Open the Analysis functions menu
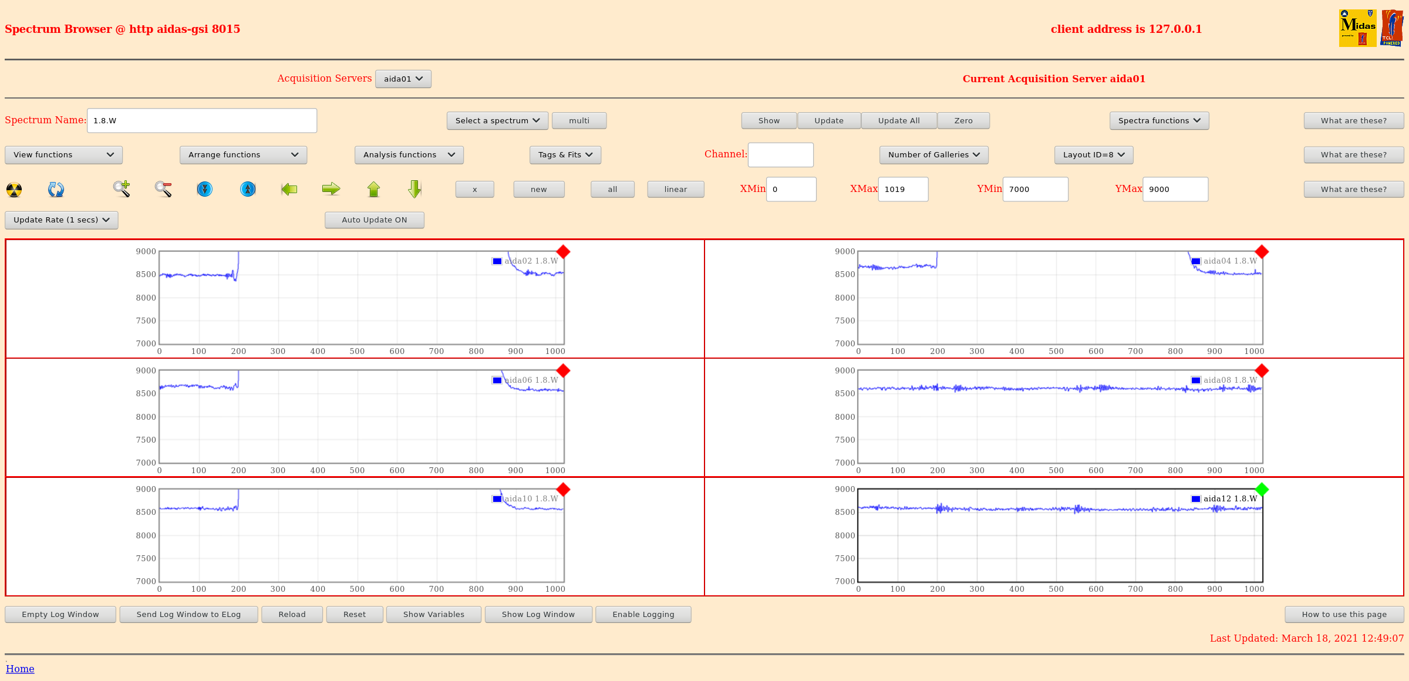Viewport: 1409px width, 681px height. pyautogui.click(x=409, y=155)
